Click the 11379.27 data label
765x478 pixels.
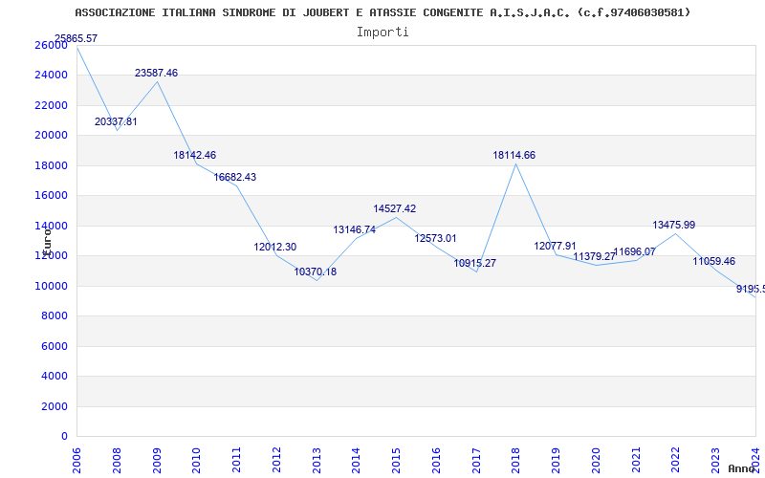(x=594, y=257)
